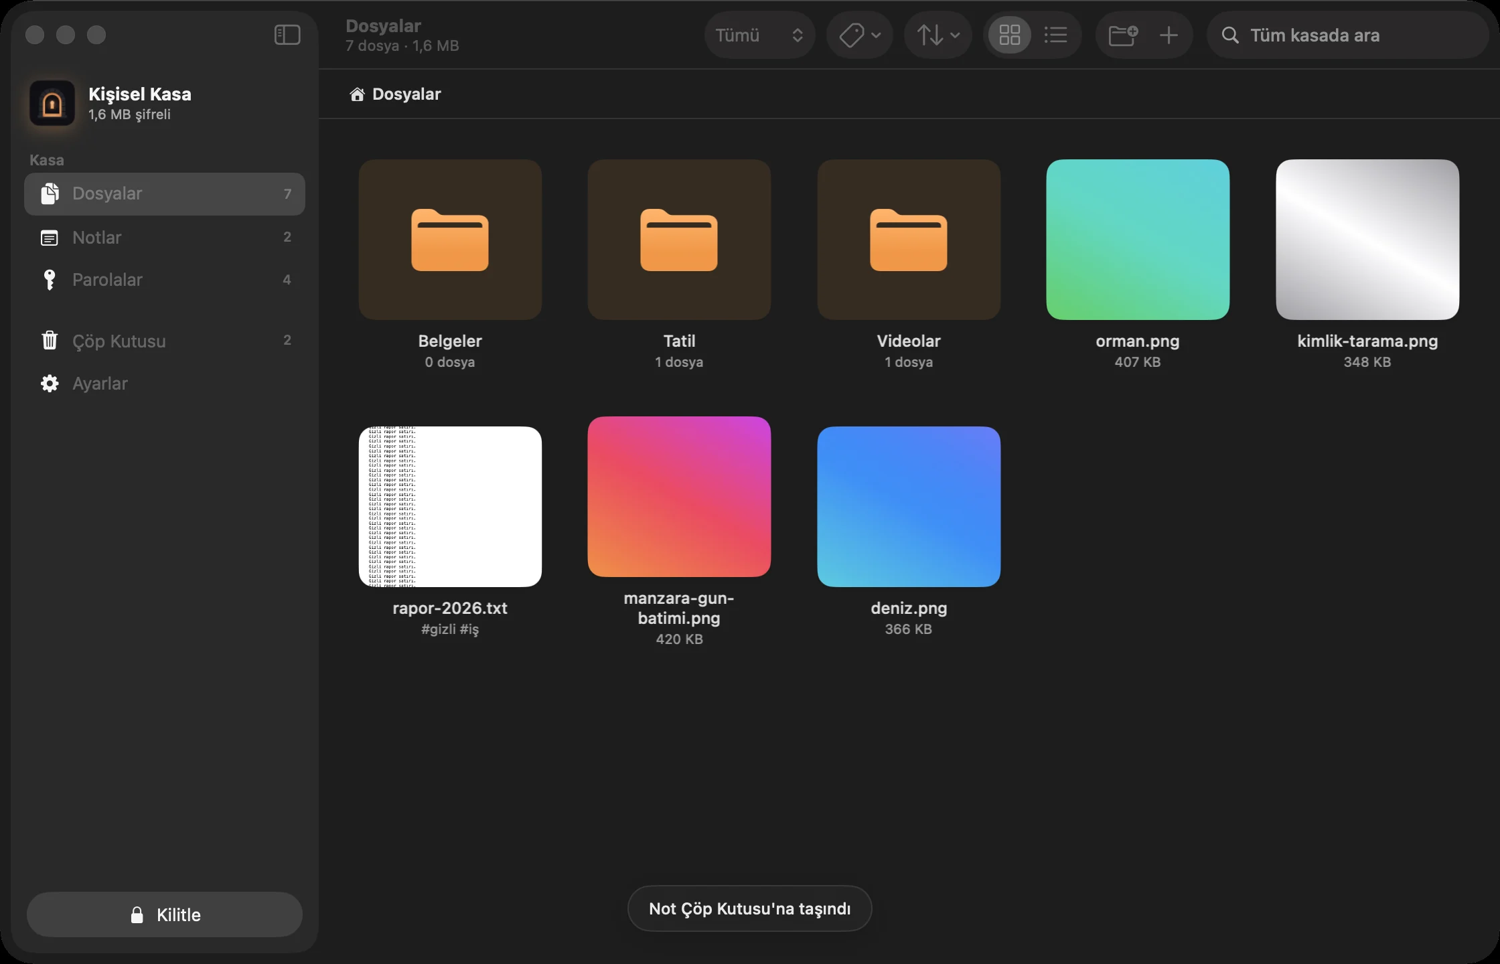Screen dimensions: 1500x964
Task: Select the Çöp Kutusu trash can icon
Action: point(50,341)
